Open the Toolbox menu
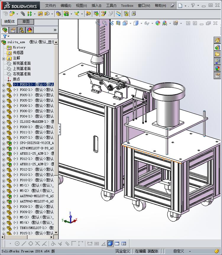Screen dimensions: 222x255 (x=127, y=6)
